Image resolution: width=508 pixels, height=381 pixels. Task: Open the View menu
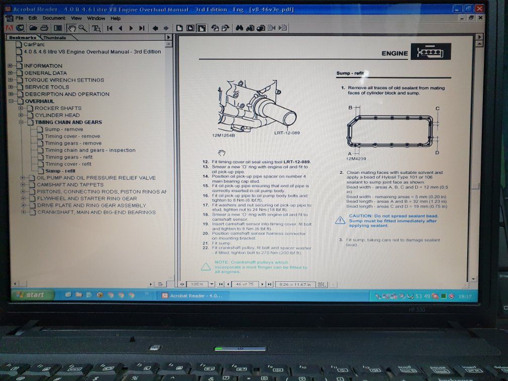coord(76,18)
